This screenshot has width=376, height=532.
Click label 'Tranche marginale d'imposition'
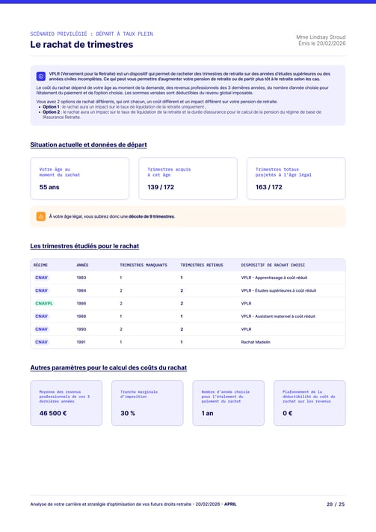click(139, 394)
